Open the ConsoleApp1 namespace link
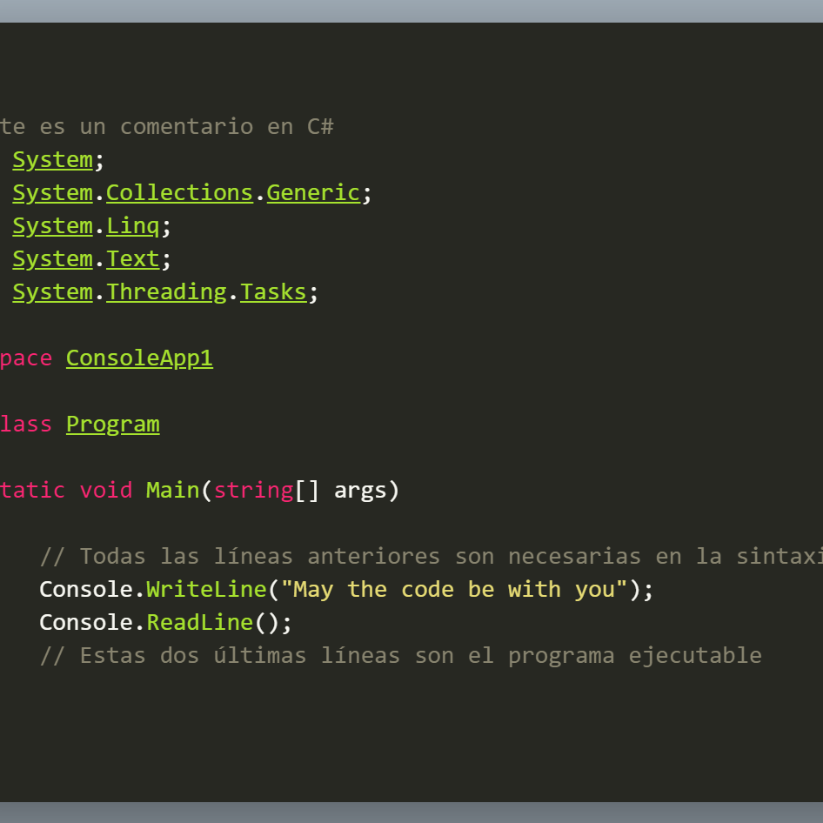 139,358
